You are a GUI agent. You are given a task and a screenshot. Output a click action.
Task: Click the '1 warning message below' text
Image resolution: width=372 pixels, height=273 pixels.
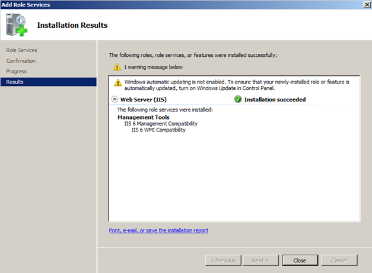pyautogui.click(x=153, y=68)
